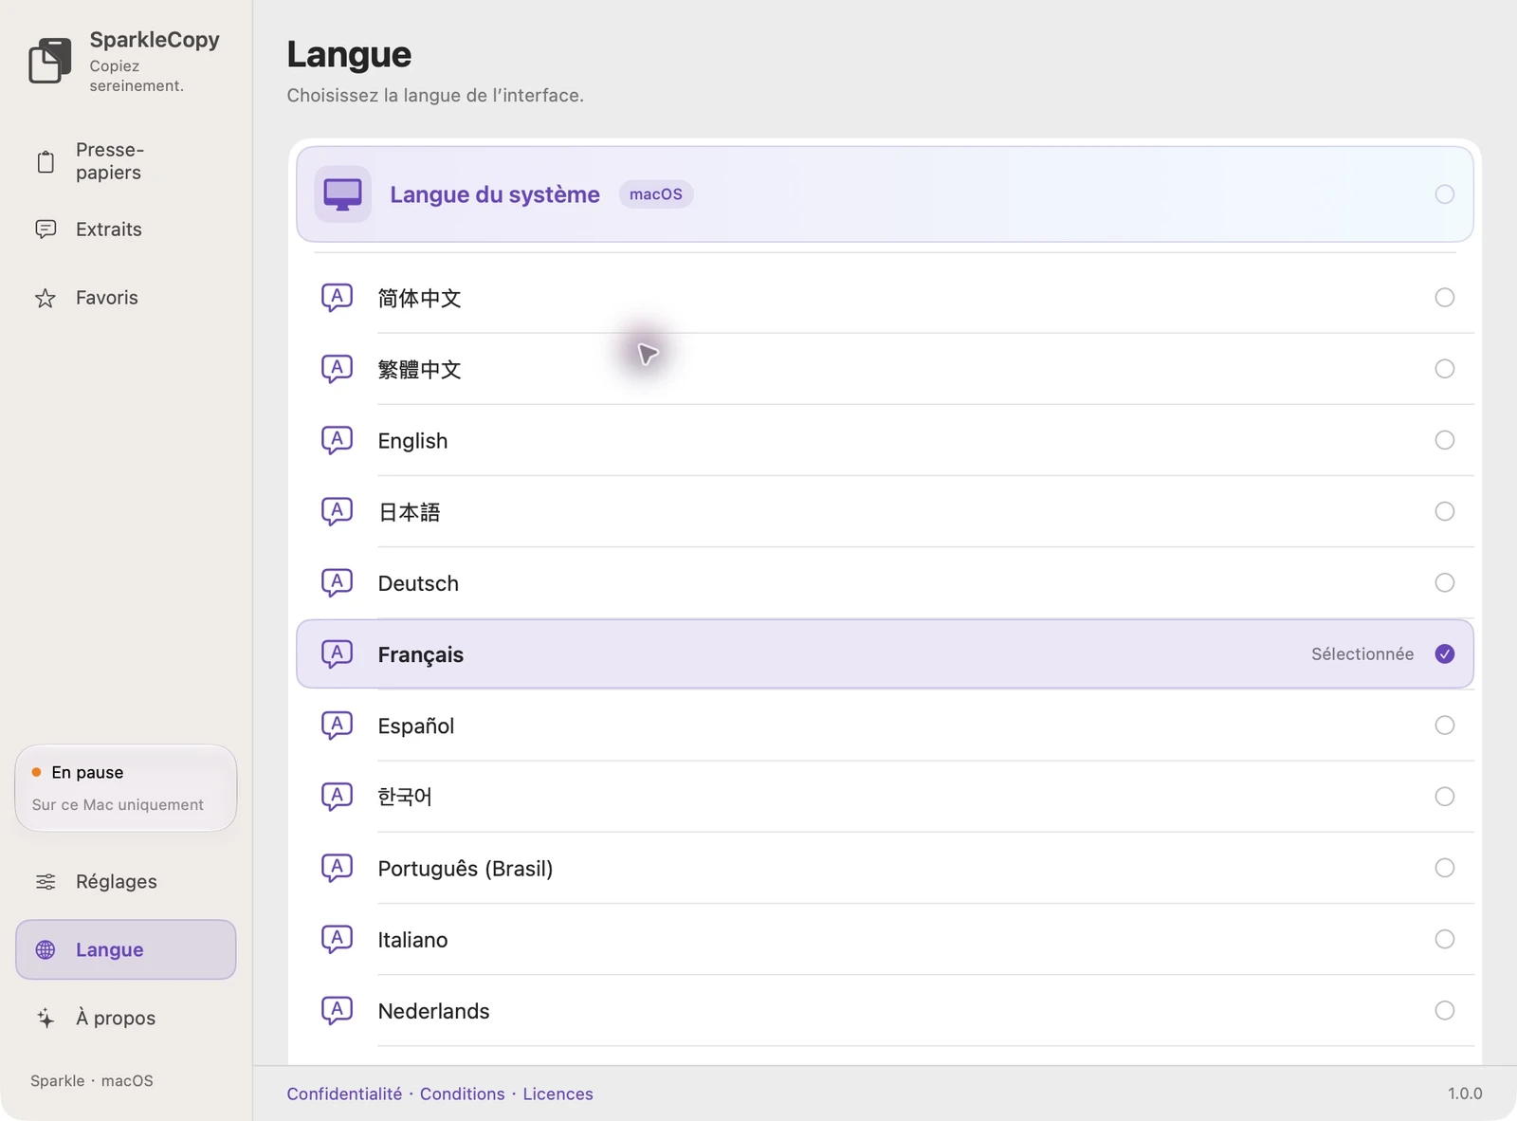The image size is (1517, 1121).
Task: Click the language icon next to 한국어
Action: pos(337,797)
